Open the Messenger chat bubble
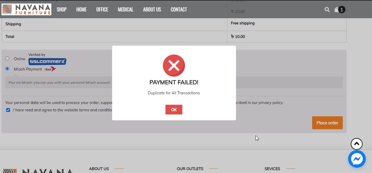372x173 pixels. pos(357,159)
